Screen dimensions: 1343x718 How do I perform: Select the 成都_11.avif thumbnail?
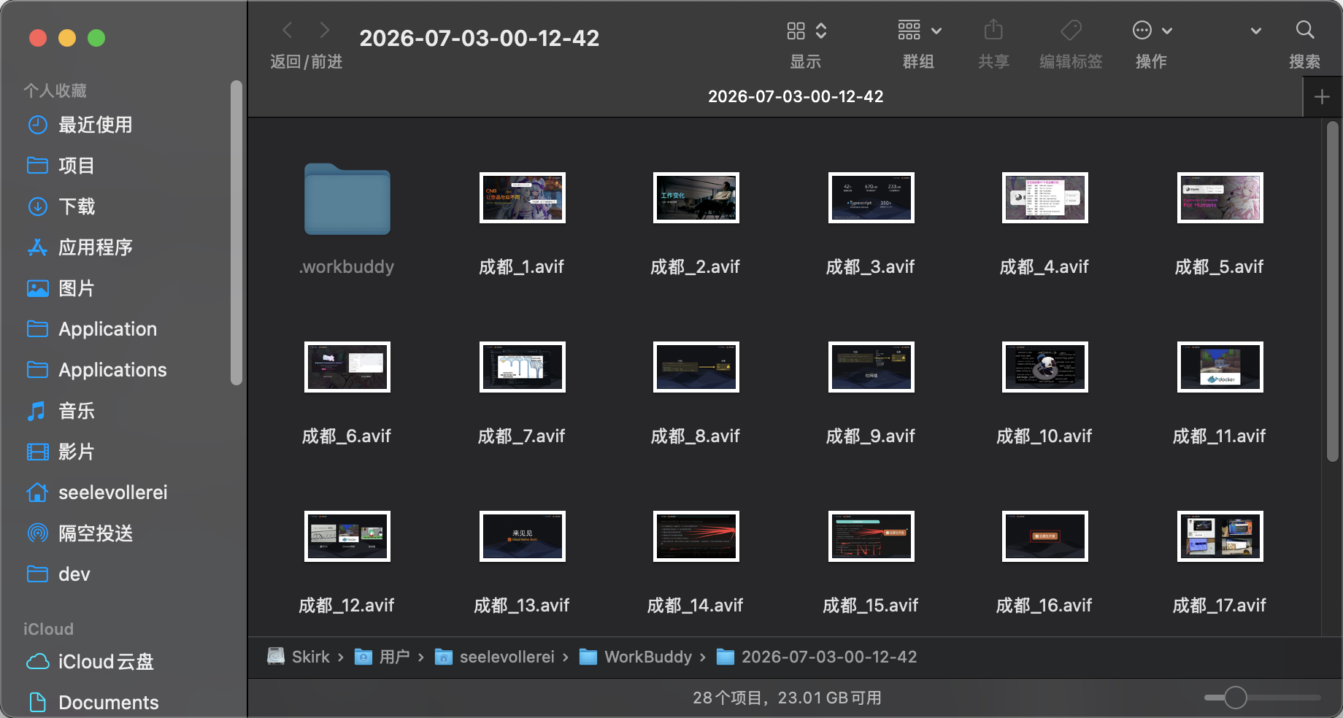pyautogui.click(x=1220, y=367)
